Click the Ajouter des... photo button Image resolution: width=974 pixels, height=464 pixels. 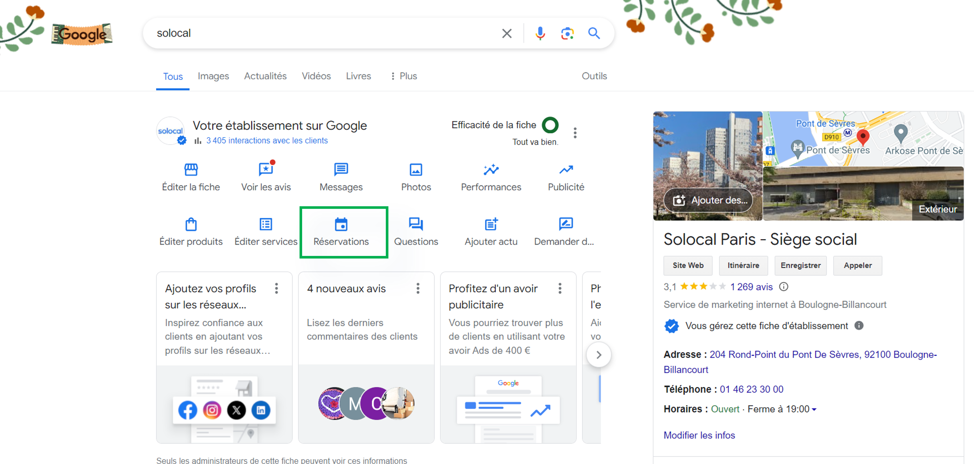pyautogui.click(x=708, y=200)
